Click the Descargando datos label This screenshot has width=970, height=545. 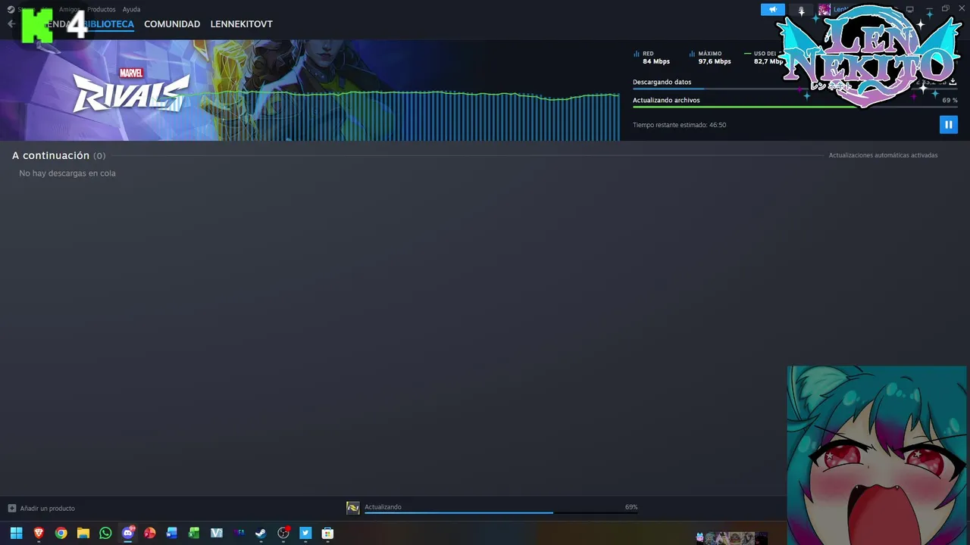point(662,82)
